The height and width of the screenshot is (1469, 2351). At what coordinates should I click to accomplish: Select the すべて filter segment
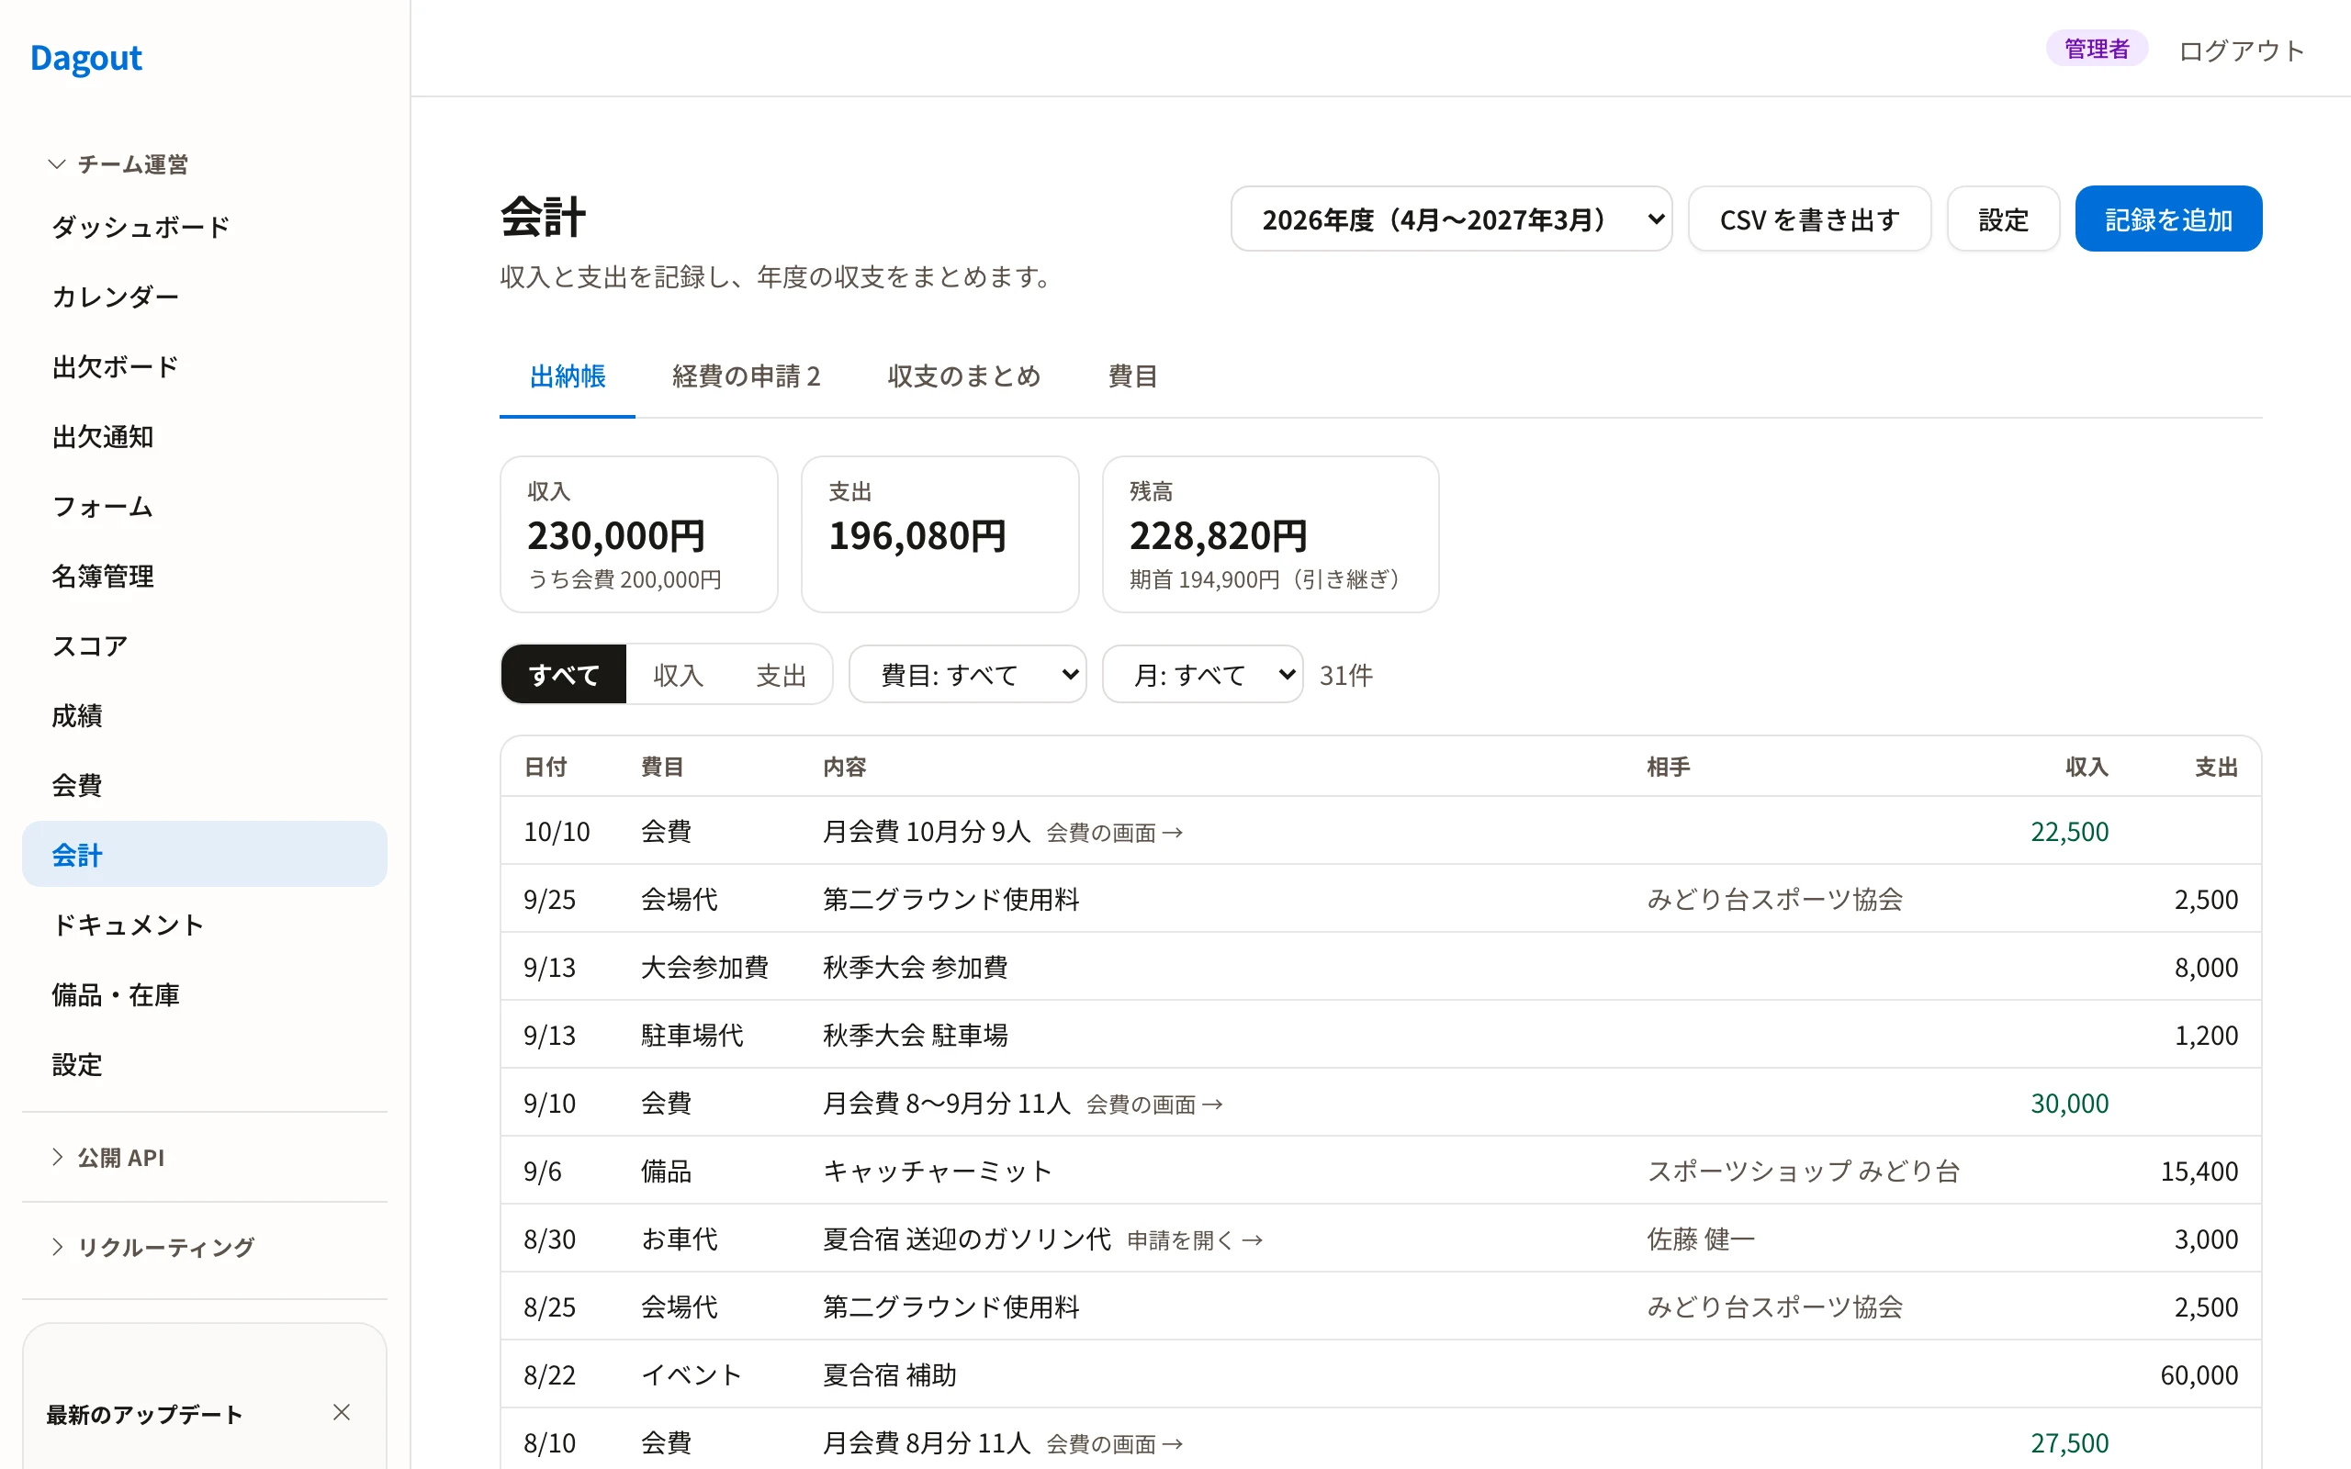[x=564, y=674]
